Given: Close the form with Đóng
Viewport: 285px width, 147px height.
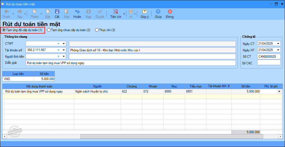Looking at the screenshot, I should [x=170, y=14].
